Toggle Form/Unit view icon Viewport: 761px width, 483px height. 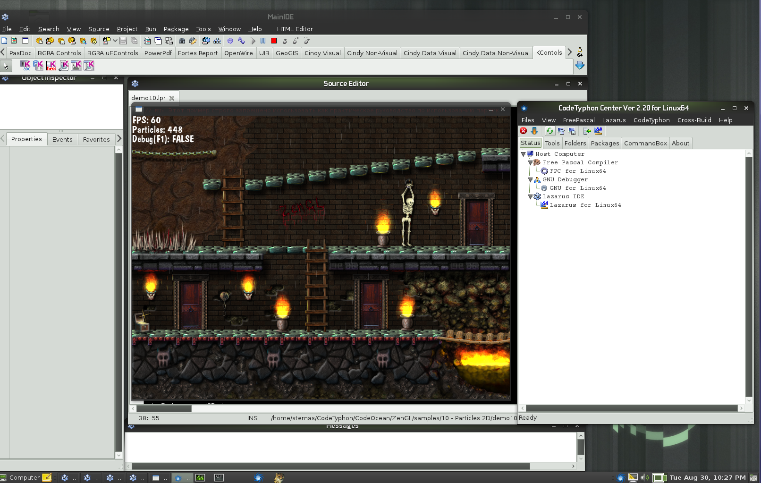[169, 41]
